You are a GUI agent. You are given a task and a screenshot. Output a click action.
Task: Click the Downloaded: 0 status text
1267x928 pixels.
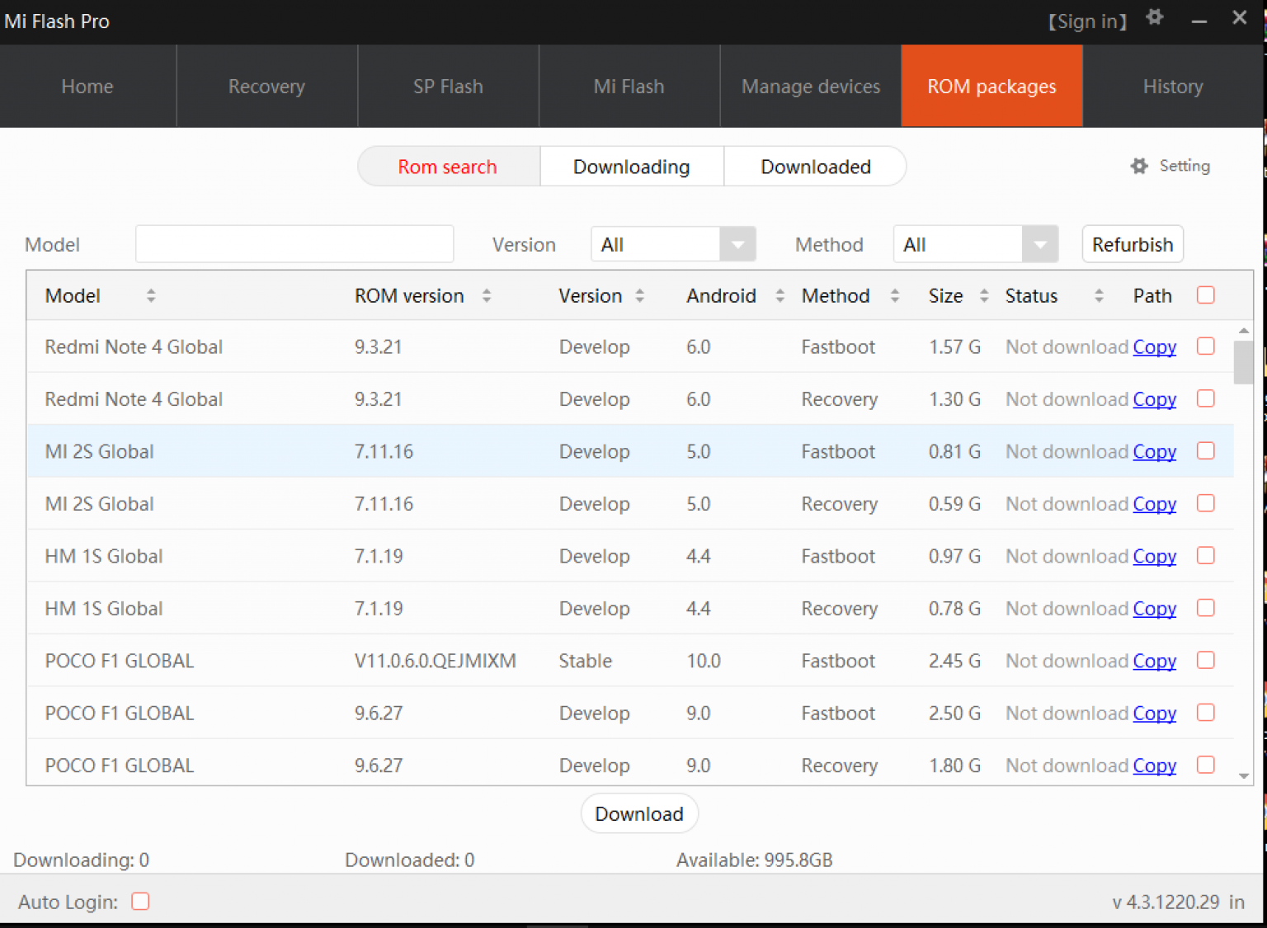[x=410, y=860]
